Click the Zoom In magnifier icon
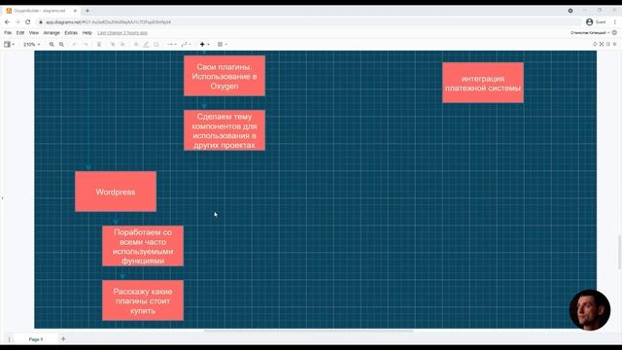 (52, 45)
